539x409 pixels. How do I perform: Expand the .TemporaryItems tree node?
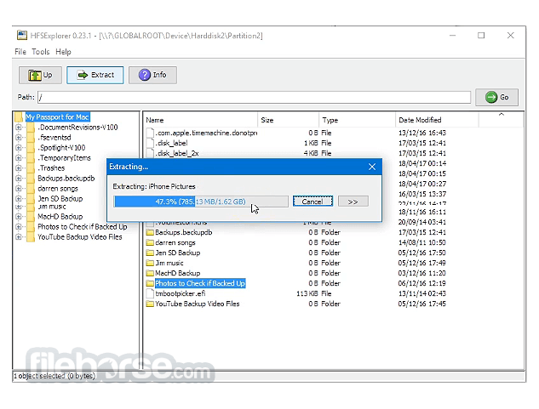19,158
